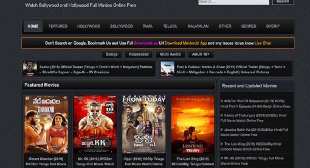The width and height of the screenshot is (310, 168).
Task: Open The Lion King Hindi Dubbed recent link
Action: [x=251, y=146]
